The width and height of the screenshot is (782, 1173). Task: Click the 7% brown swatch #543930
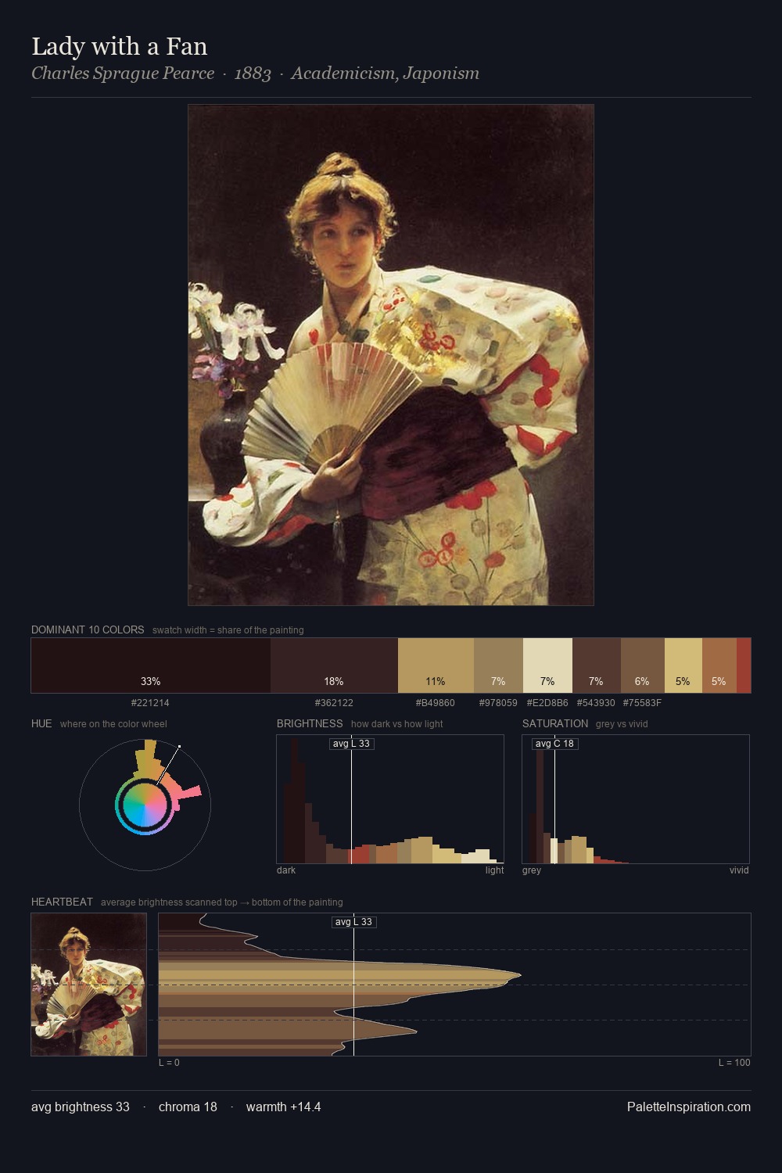597,665
